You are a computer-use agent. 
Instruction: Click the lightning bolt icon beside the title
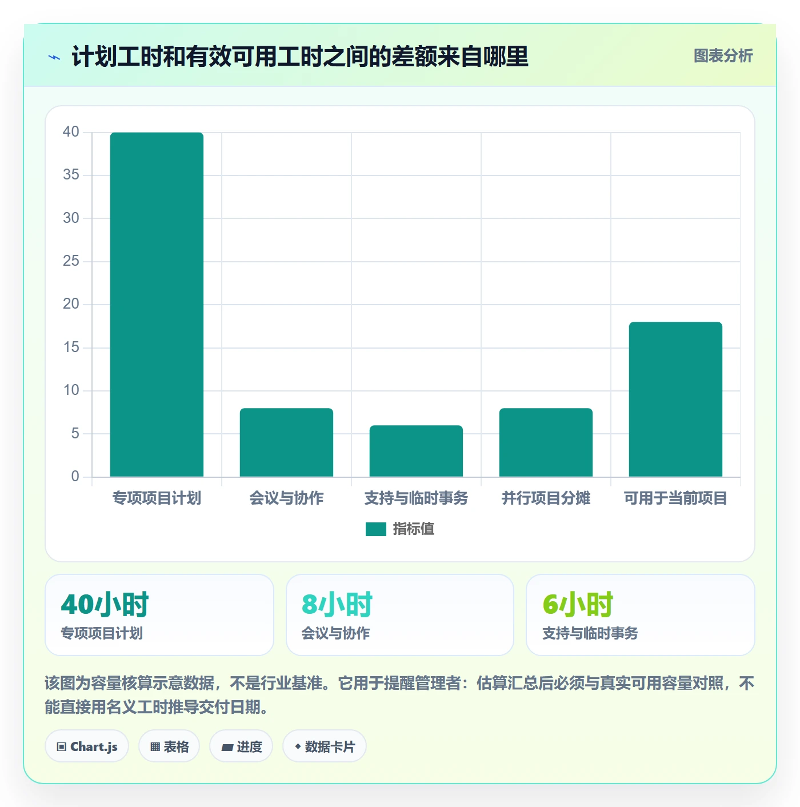pos(54,57)
